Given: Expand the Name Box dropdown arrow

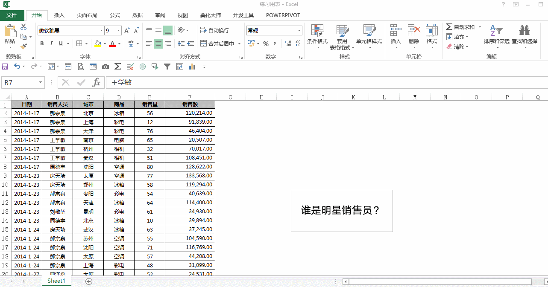Looking at the screenshot, I should click(x=41, y=82).
